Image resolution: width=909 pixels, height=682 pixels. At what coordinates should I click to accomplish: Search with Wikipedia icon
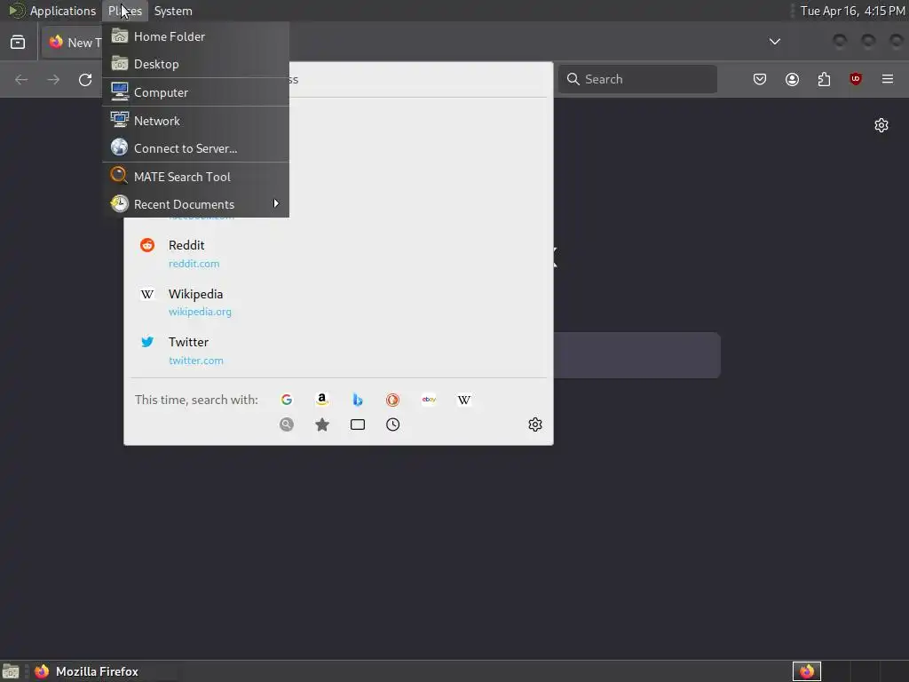pos(463,400)
